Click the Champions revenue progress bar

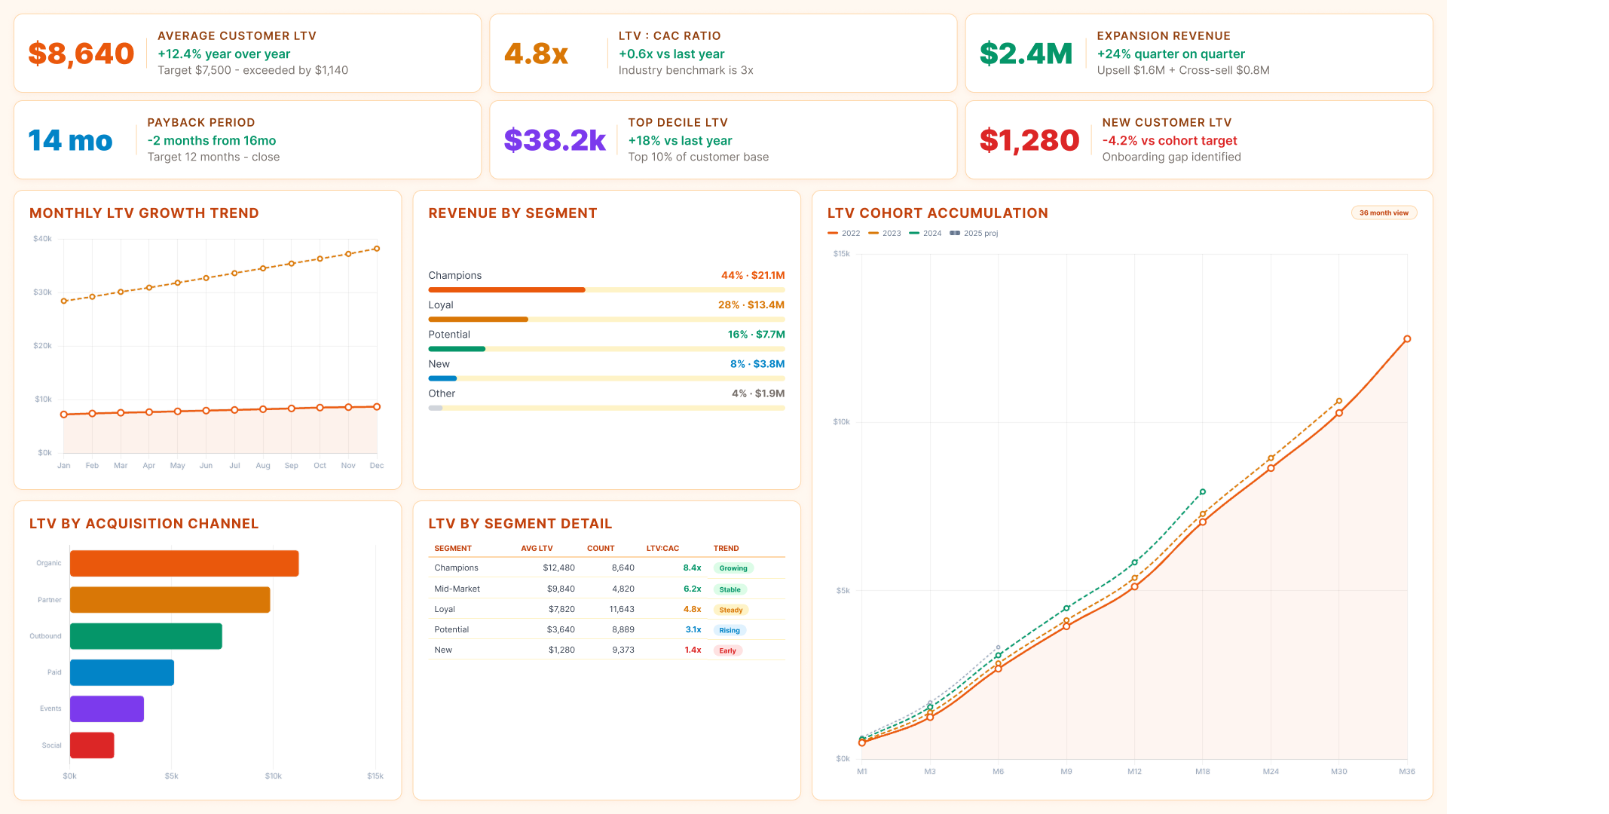pyautogui.click(x=607, y=290)
